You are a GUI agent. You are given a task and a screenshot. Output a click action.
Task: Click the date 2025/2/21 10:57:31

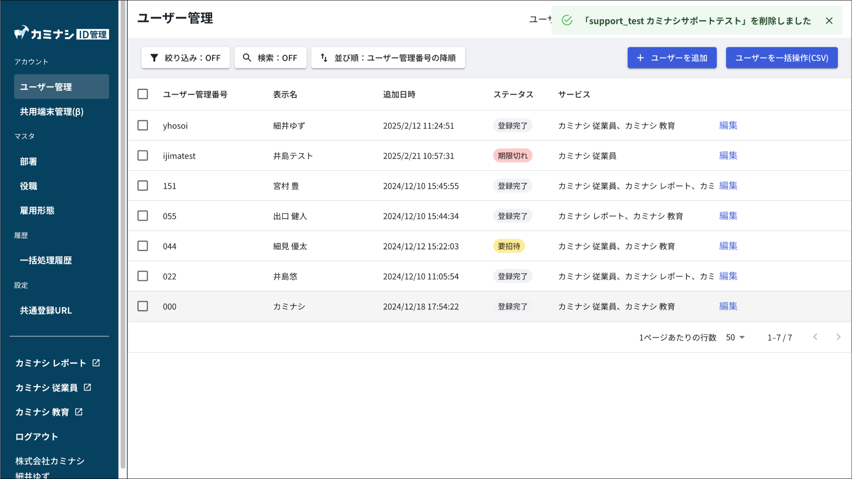click(x=419, y=156)
